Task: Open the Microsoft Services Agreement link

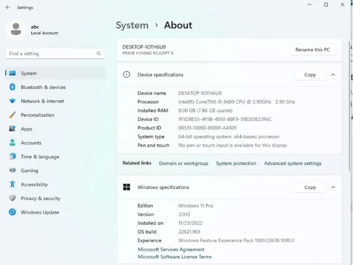Action: tap(171, 249)
